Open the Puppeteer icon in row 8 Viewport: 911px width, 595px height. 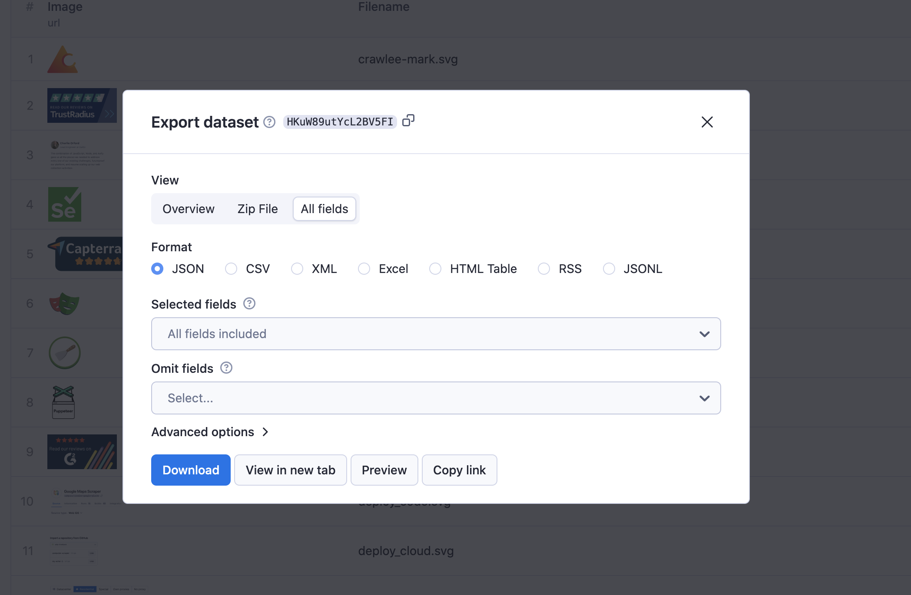[64, 402]
